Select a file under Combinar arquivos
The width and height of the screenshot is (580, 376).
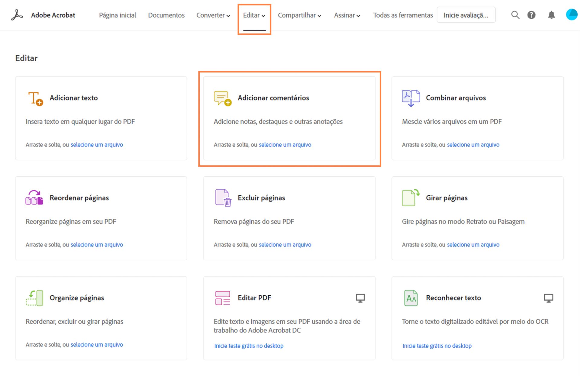pos(473,145)
